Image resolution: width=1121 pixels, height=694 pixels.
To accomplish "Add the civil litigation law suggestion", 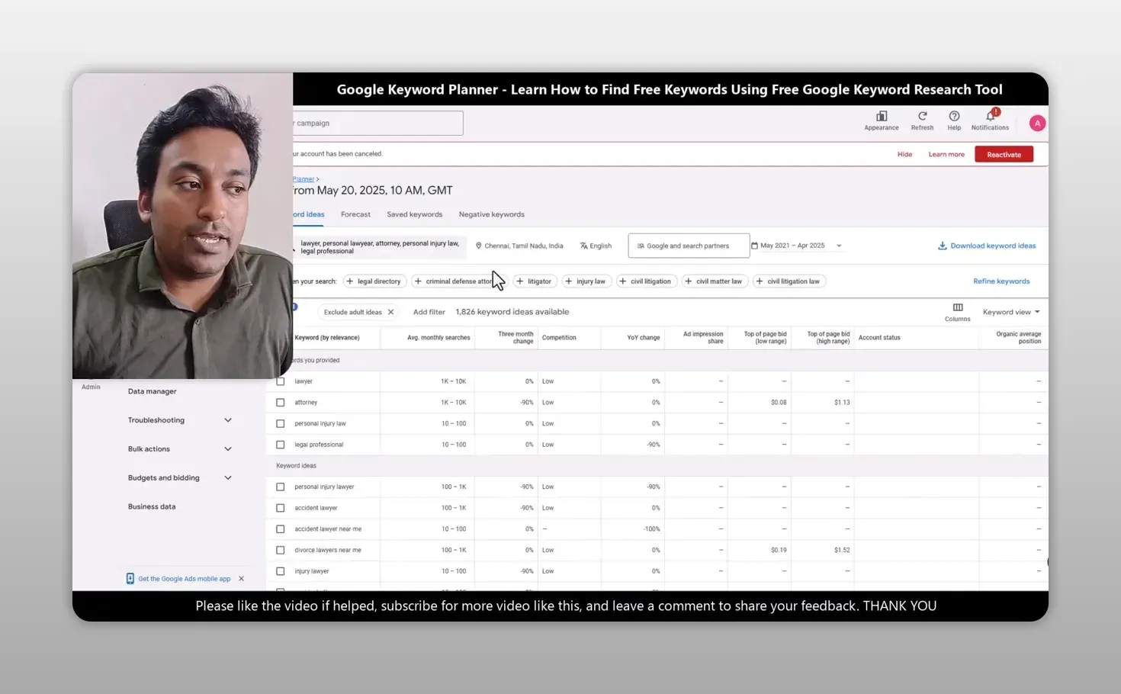I will pos(789,281).
